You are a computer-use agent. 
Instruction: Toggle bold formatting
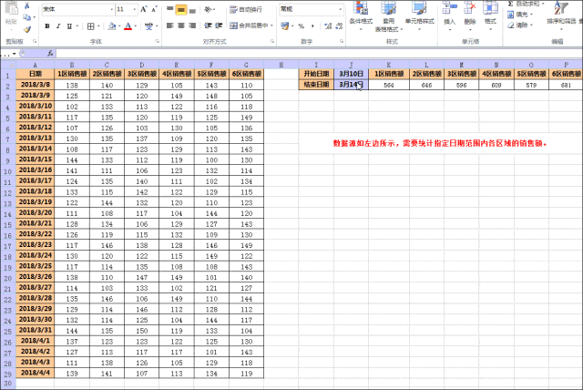click(x=46, y=26)
